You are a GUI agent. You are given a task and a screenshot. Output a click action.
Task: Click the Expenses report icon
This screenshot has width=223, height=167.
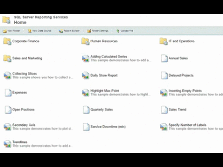coord(8,93)
